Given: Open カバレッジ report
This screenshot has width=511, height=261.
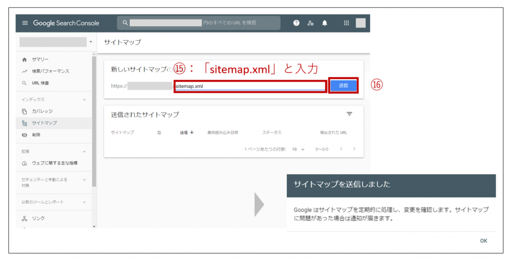Looking at the screenshot, I should [42, 111].
